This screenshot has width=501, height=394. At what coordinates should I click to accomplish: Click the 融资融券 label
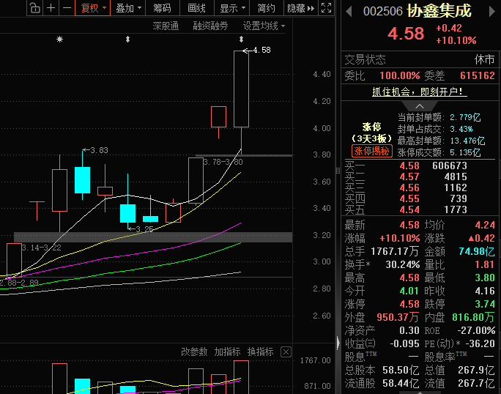point(210,26)
